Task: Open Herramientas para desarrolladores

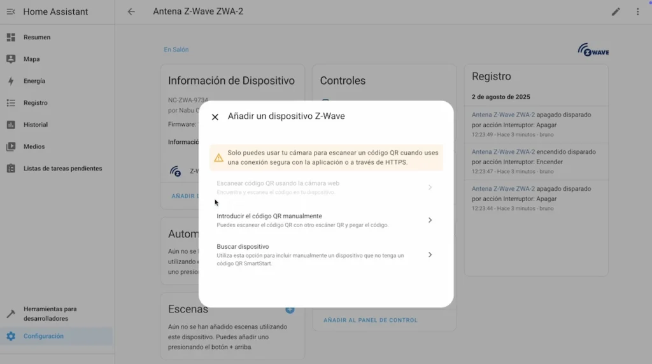Action: pyautogui.click(x=57, y=314)
